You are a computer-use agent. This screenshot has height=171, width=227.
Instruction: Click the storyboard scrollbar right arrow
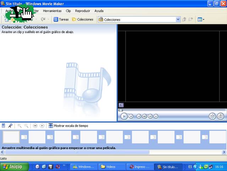(224, 152)
